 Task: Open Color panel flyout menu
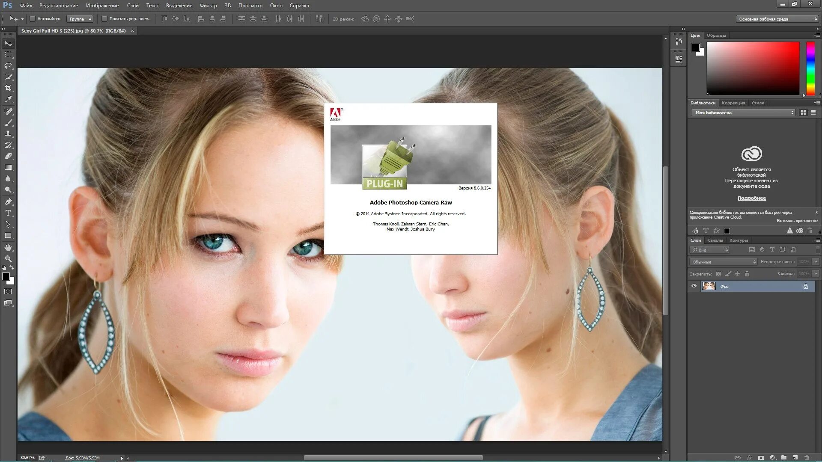click(x=816, y=36)
